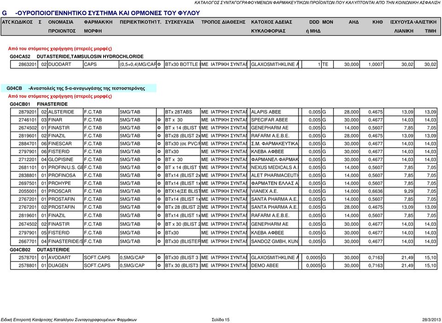Click the product name 'DUODART'
Viewport: 442px width, 323px height.
pyautogui.click(x=59, y=64)
